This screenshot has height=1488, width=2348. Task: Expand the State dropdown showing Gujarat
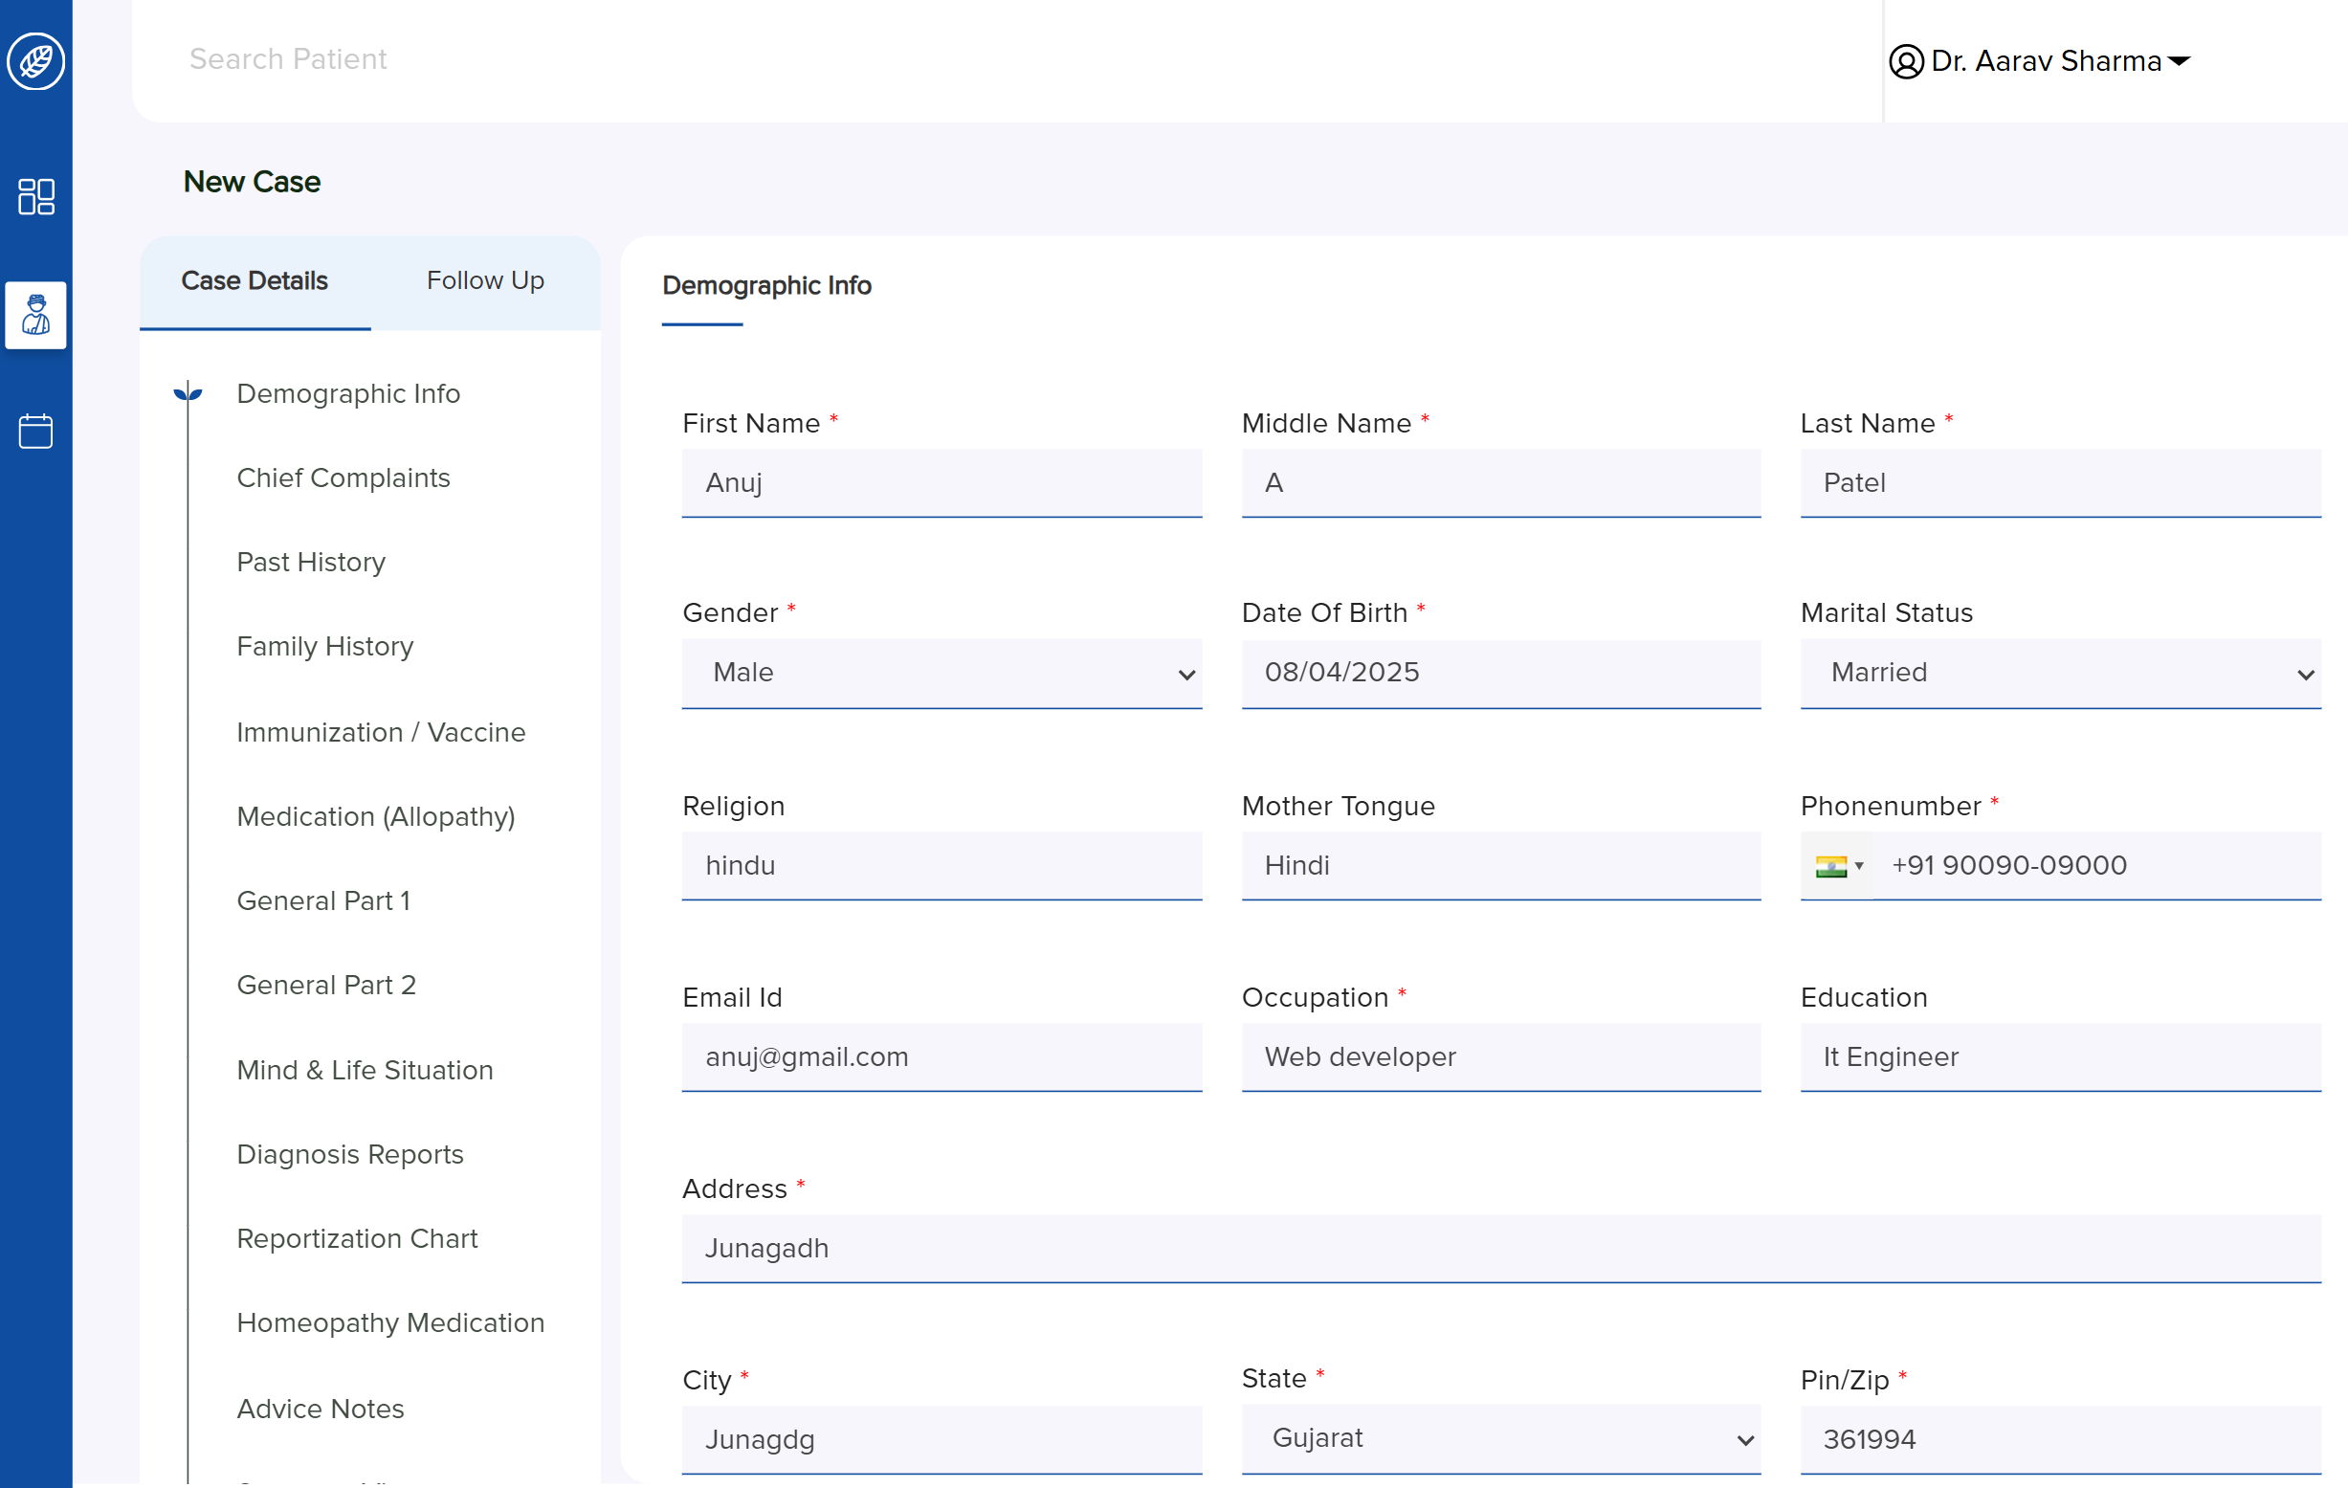point(1499,1438)
